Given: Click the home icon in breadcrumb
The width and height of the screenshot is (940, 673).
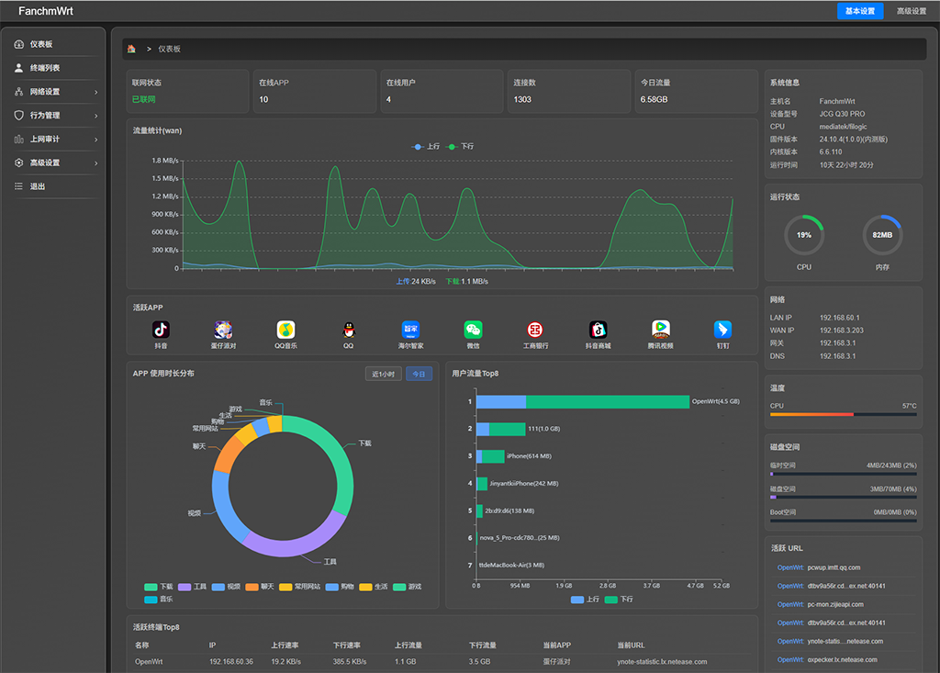Looking at the screenshot, I should click(x=132, y=49).
